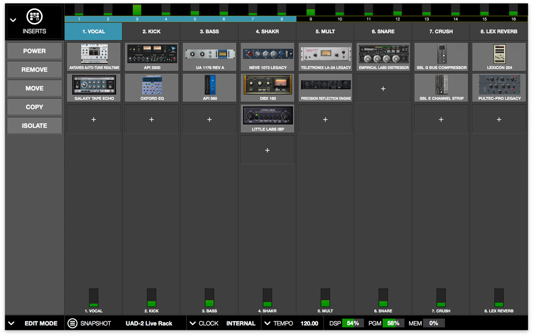
Task: Open the Pultec-Pro Legacy plugin
Action: tap(499, 88)
